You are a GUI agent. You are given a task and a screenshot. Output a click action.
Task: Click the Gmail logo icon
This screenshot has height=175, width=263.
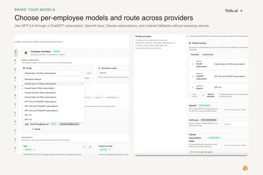(x=27, y=124)
